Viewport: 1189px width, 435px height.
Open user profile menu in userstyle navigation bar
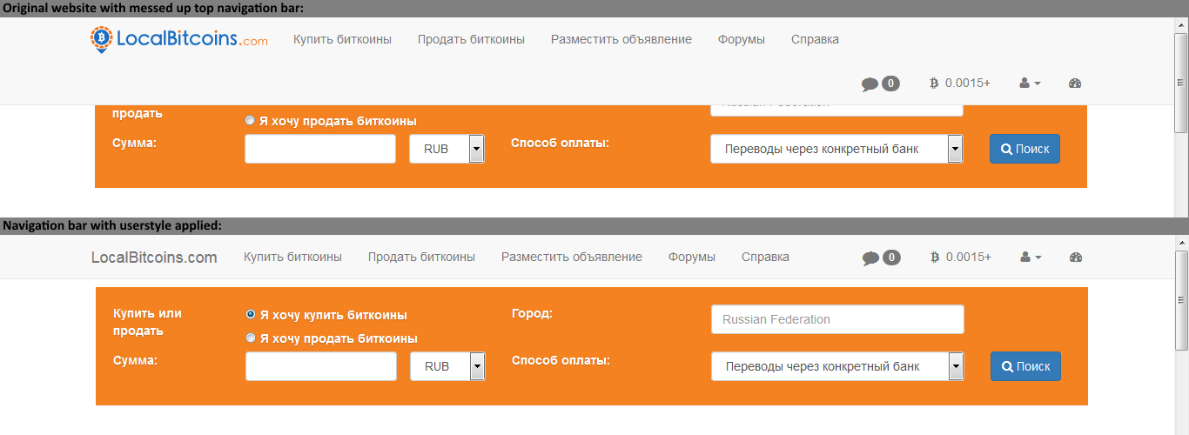[1031, 258]
